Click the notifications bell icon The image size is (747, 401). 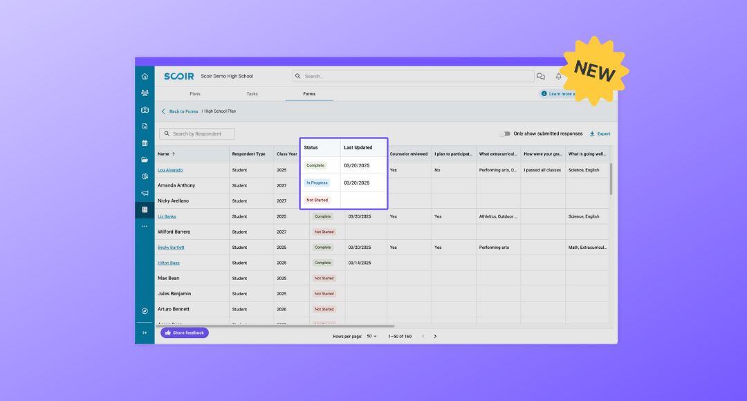point(559,76)
